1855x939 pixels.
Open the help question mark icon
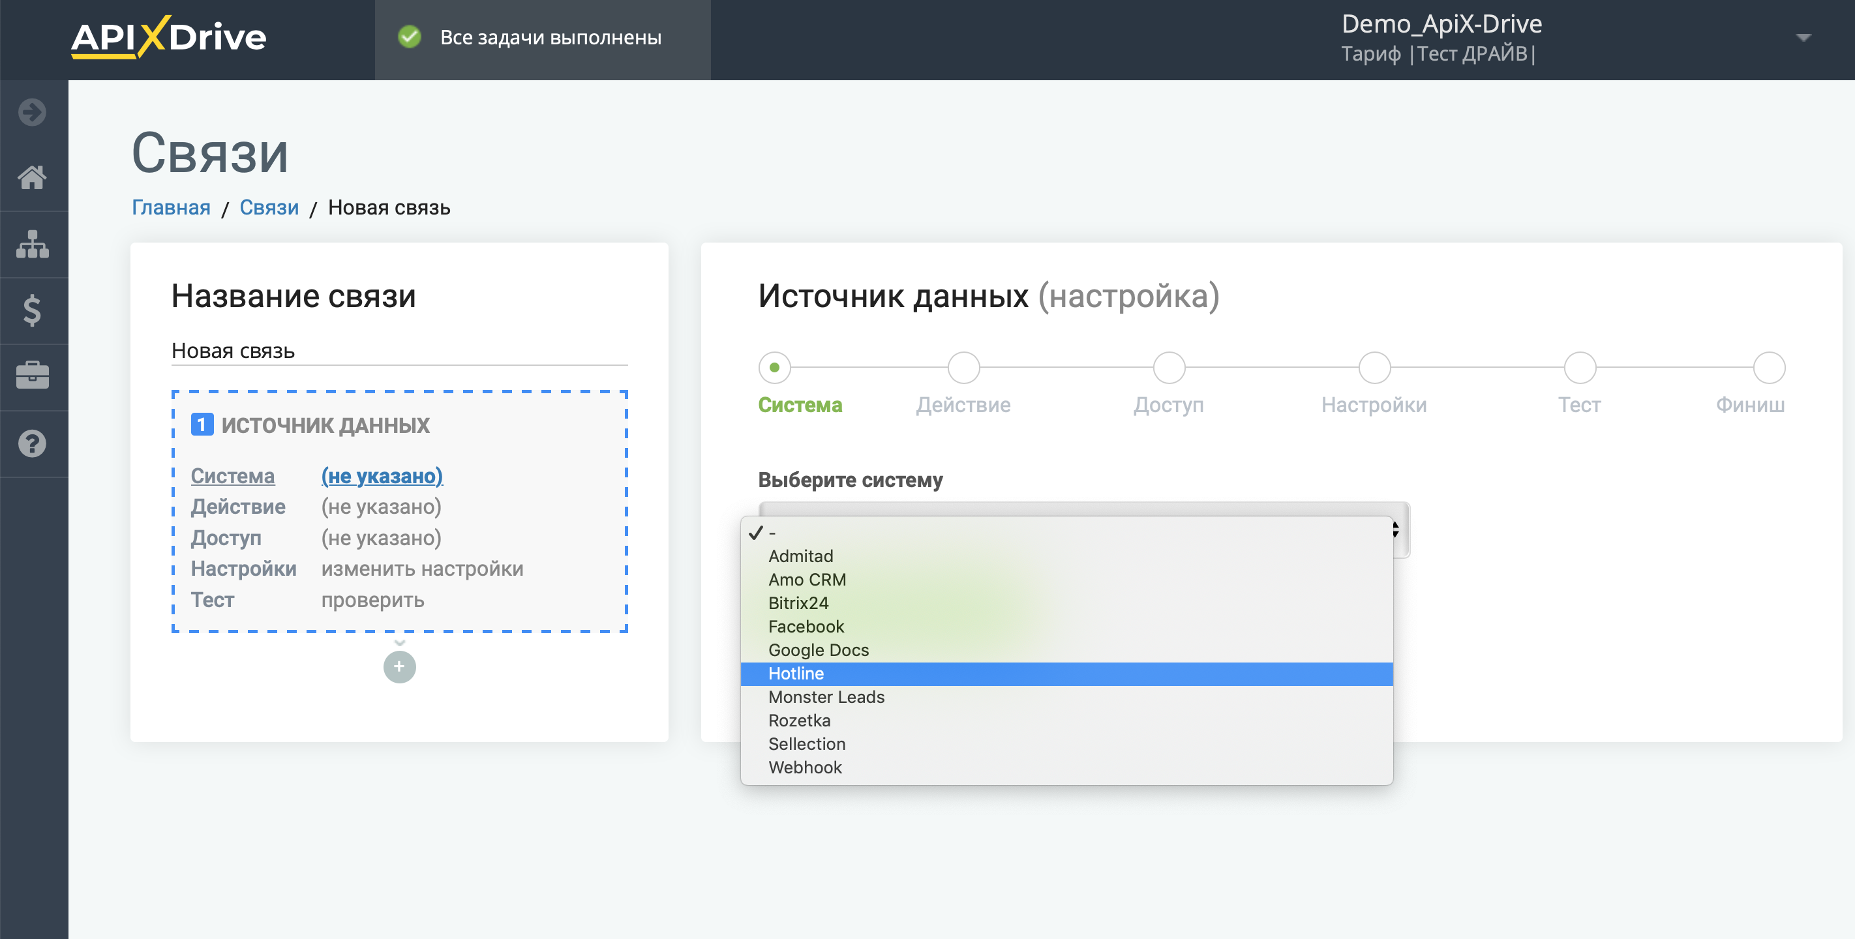point(33,443)
